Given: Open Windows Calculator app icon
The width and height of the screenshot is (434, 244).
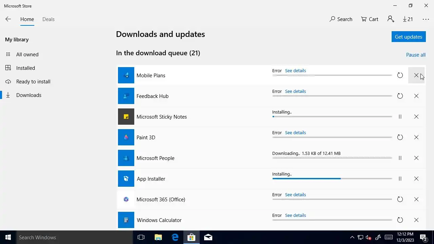Looking at the screenshot, I should pyautogui.click(x=126, y=220).
